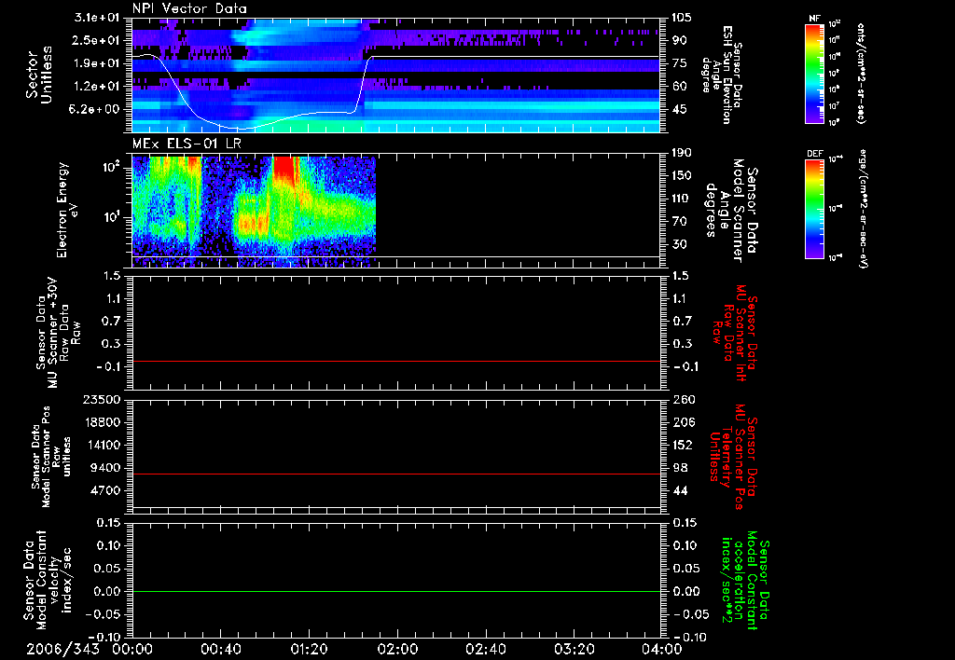
Task: Click the "105" sun elevation tick value
Action: [682, 18]
